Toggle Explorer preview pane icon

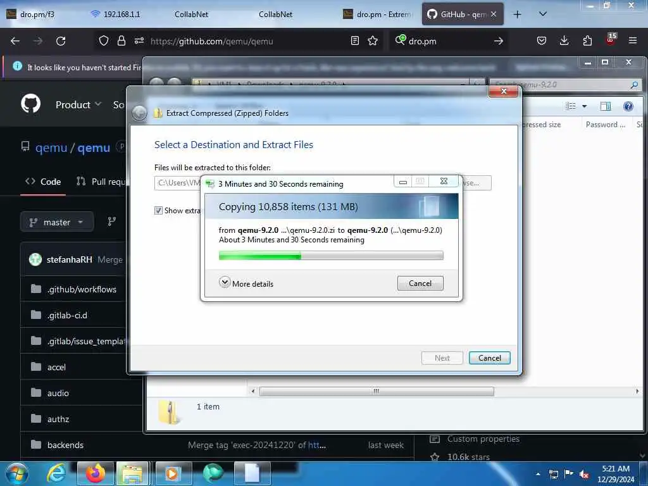606,106
